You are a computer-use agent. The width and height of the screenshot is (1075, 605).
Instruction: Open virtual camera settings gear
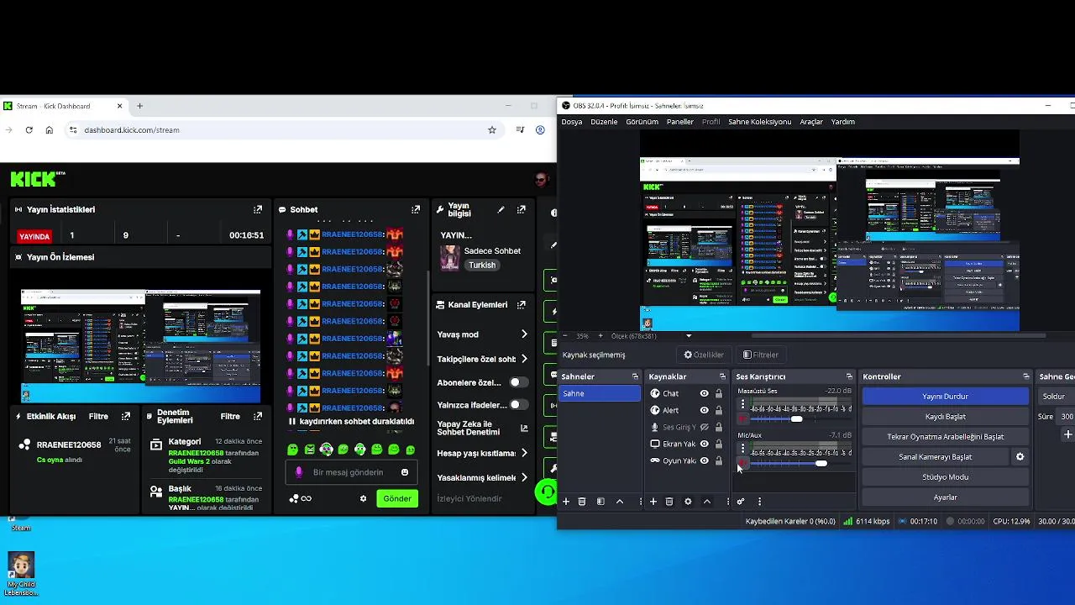[1020, 457]
